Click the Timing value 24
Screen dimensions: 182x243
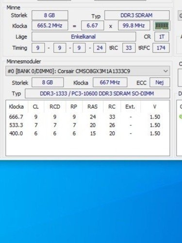pyautogui.click(x=99, y=48)
